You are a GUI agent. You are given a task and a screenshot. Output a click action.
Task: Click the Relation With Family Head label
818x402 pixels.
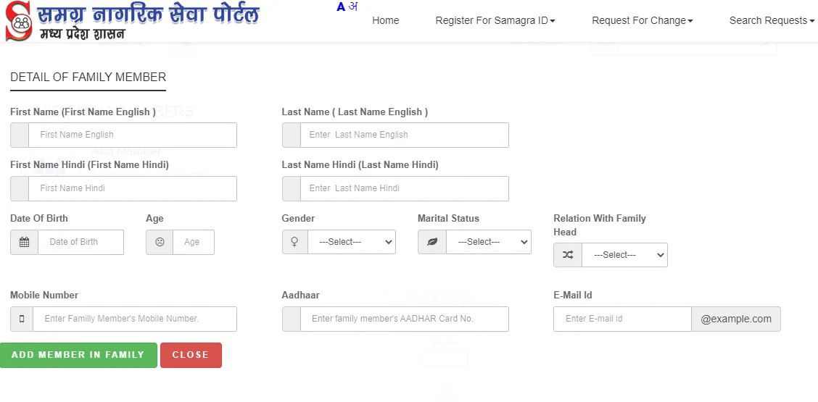pyautogui.click(x=600, y=225)
